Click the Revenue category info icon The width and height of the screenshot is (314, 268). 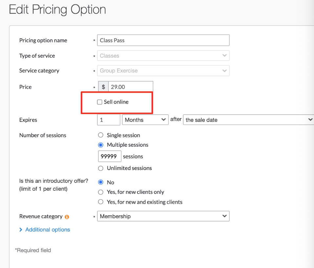pyautogui.click(x=67, y=217)
